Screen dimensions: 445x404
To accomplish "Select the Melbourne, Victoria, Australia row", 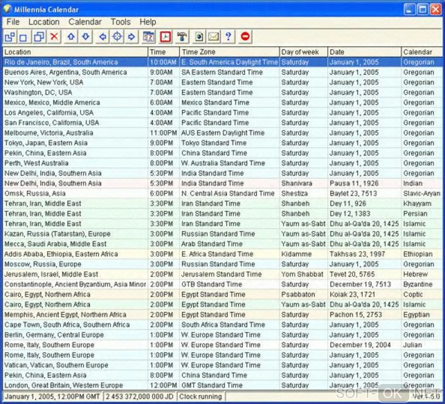I will 222,132.
